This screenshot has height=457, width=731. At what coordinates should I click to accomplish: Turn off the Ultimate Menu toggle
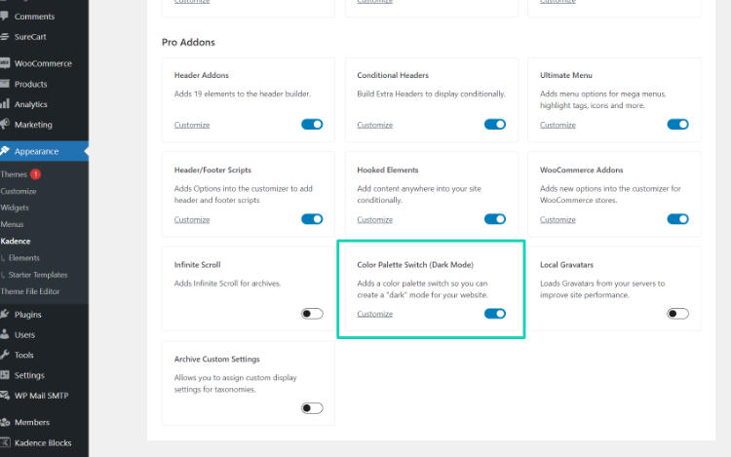click(x=677, y=125)
